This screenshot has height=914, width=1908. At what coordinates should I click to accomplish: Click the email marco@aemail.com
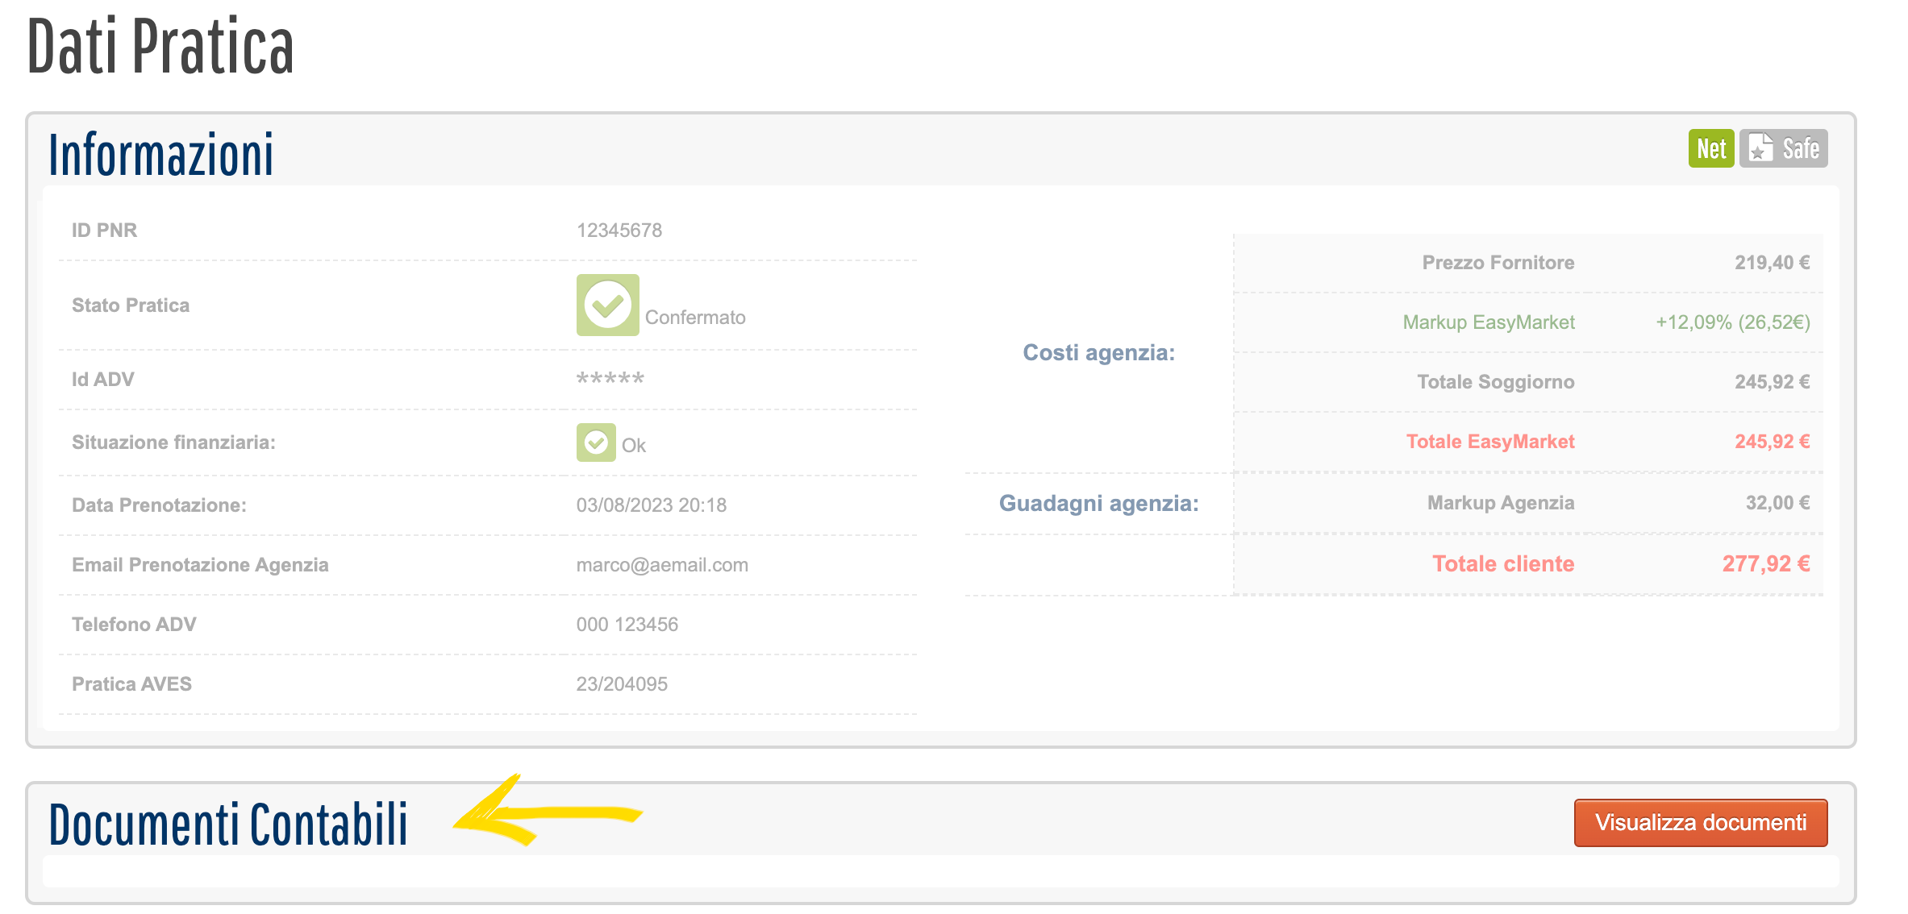tap(661, 565)
